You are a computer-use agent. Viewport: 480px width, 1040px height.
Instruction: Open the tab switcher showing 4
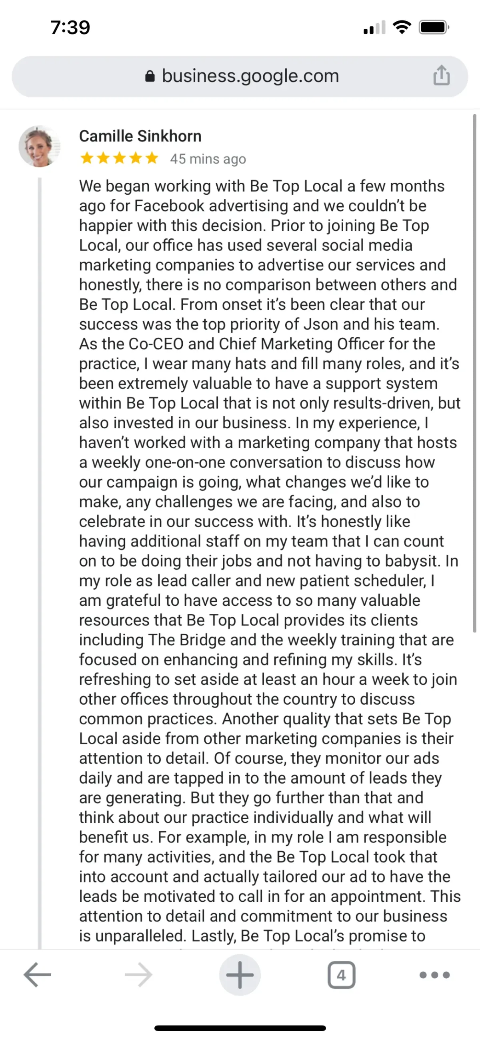point(341,975)
